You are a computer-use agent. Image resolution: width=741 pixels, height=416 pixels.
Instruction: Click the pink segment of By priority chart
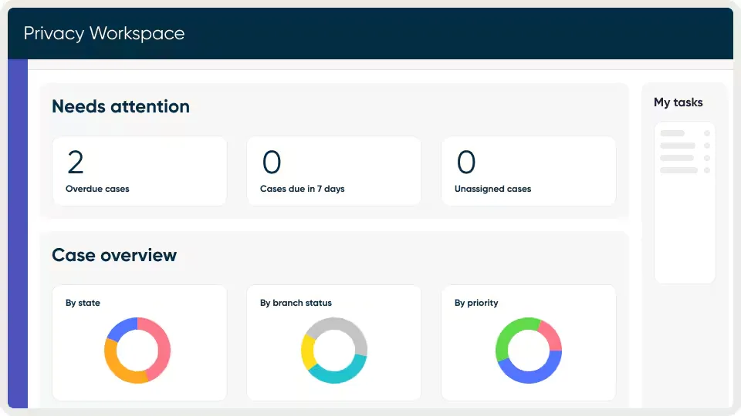[553, 333]
